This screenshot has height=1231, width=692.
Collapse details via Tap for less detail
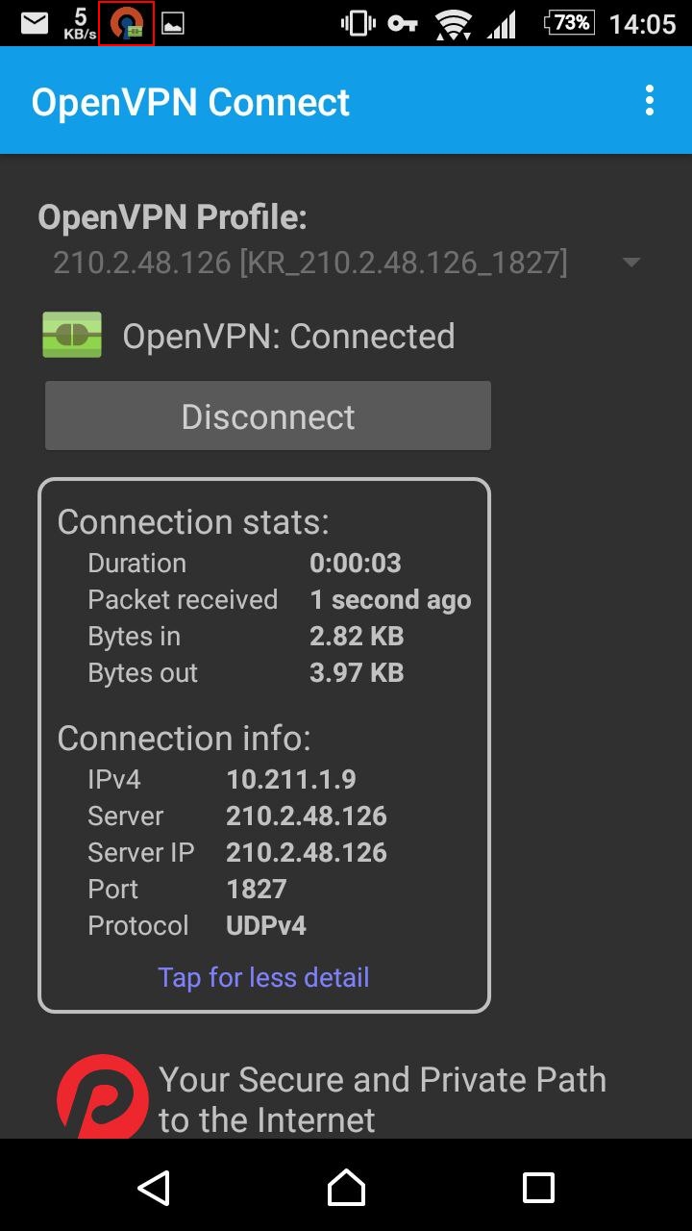[x=263, y=977]
